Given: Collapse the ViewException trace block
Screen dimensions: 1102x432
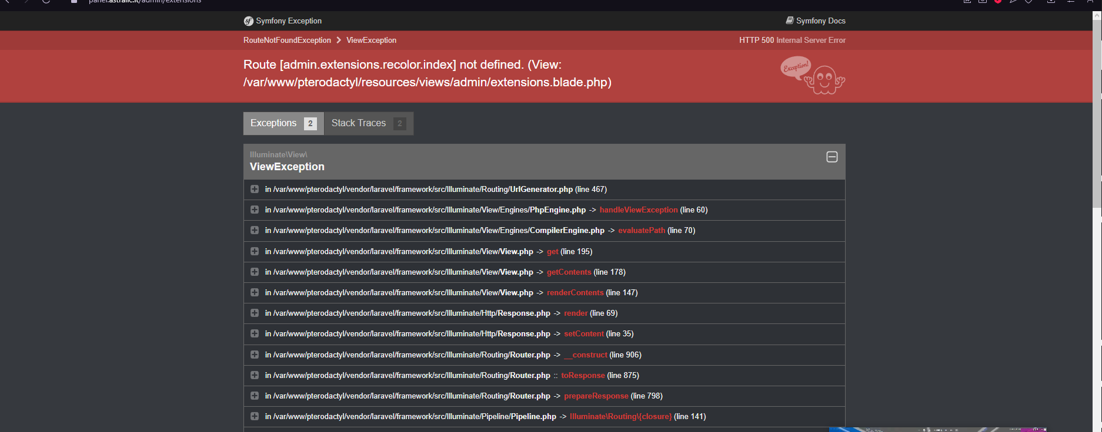Looking at the screenshot, I should pos(832,157).
